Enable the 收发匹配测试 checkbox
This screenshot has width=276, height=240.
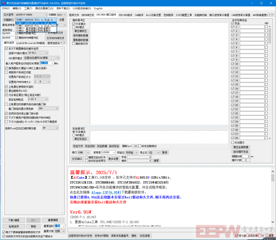(x=140, y=146)
